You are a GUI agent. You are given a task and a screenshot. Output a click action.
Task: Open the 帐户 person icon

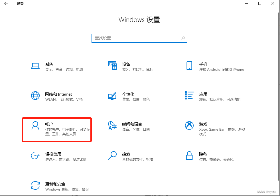point(35,126)
